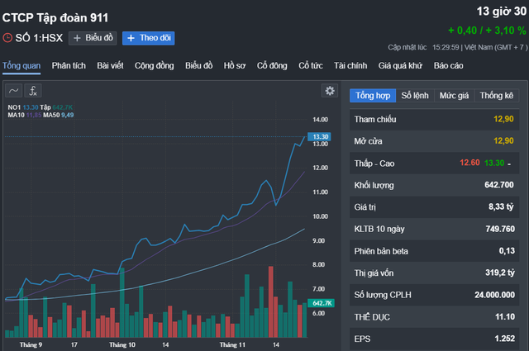Click the 13.30 current price label on axis
Viewport: 529px width, 351px height.
pos(320,137)
